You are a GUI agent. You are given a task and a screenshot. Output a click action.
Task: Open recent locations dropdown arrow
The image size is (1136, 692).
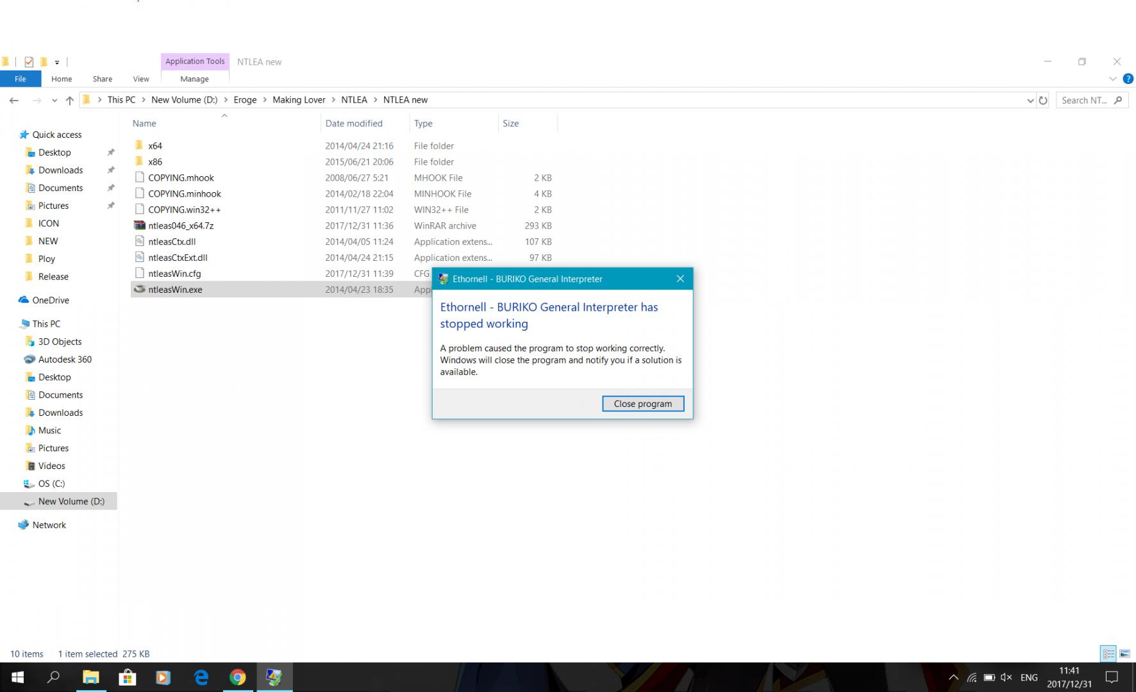click(x=54, y=100)
